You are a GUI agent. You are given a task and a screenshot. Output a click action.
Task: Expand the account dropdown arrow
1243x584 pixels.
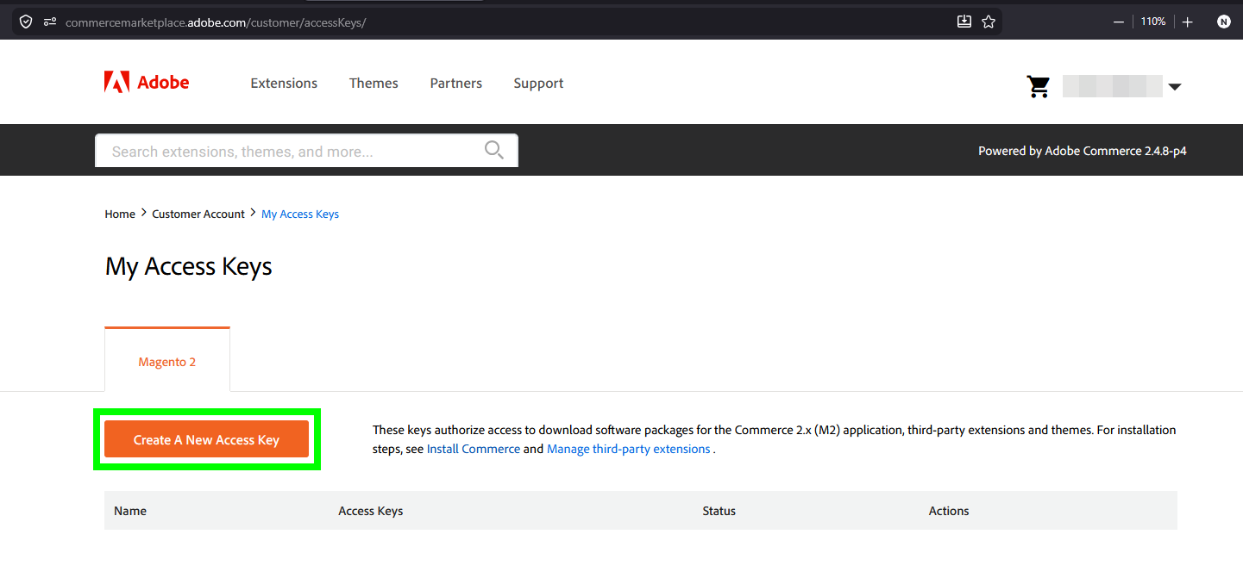click(1174, 86)
